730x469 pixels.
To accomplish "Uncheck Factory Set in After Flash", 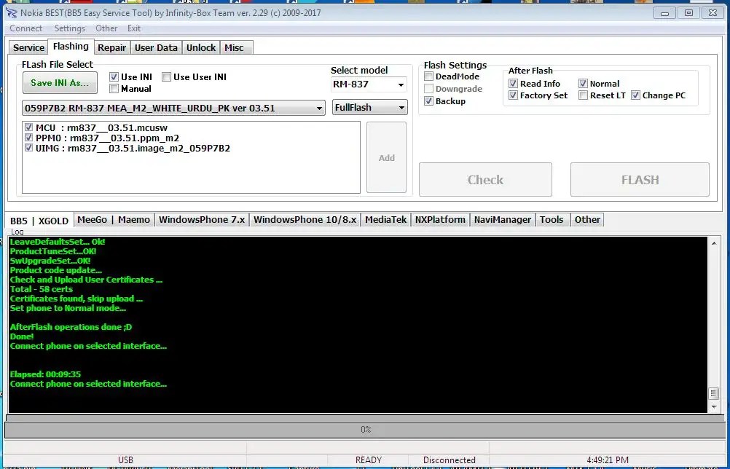I will (514, 95).
